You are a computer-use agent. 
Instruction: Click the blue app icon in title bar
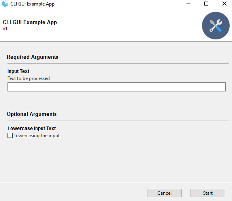point(5,4)
